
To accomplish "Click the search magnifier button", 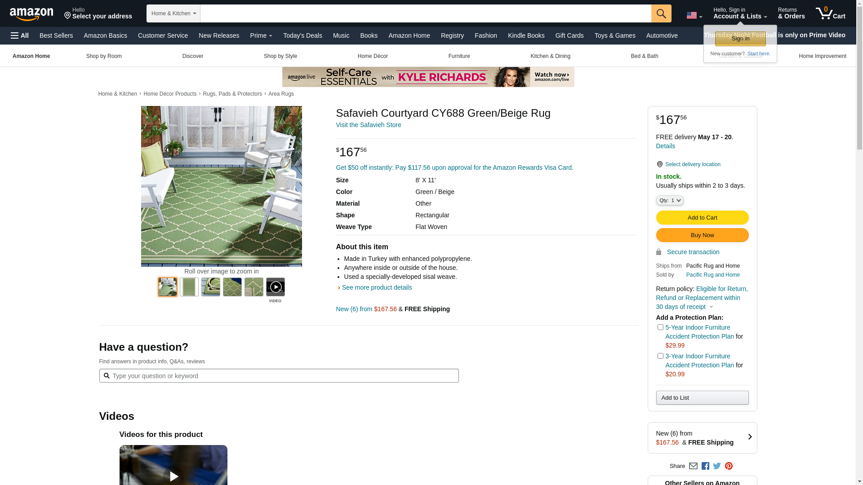I will 661,13.
